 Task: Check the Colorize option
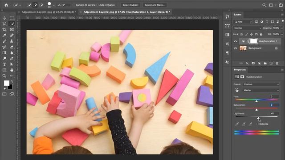click(257, 124)
